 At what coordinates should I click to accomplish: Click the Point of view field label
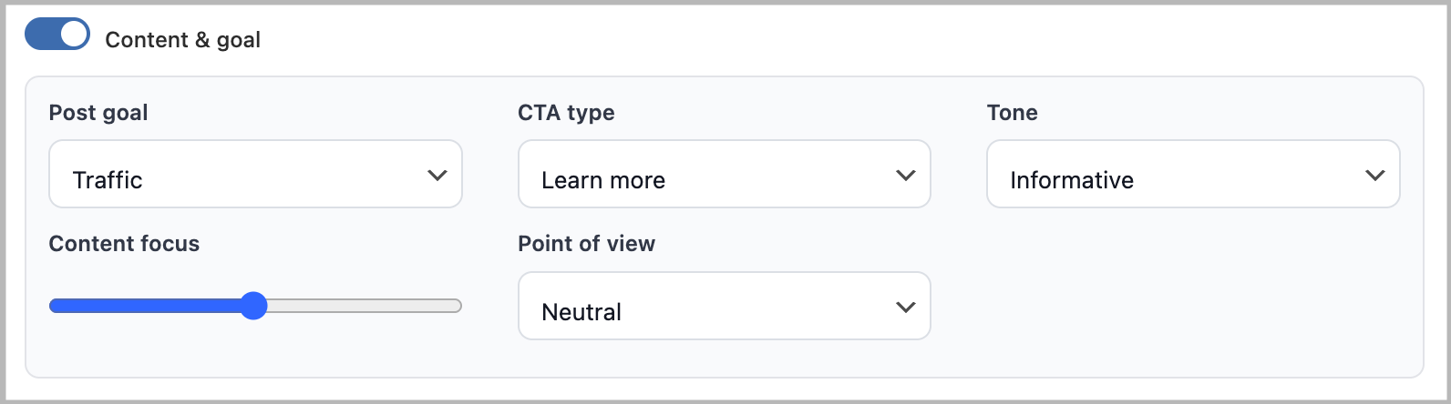tap(586, 244)
